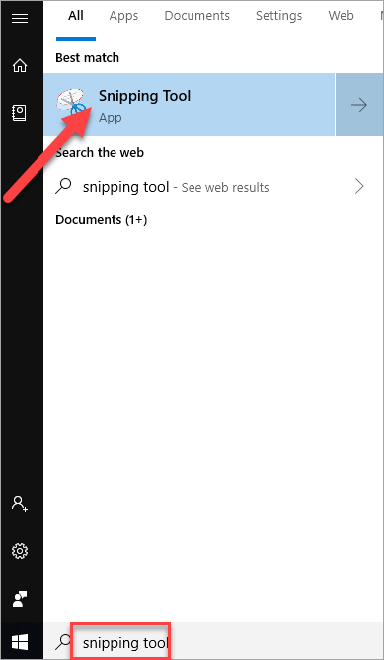Open the hamburger menu in sidebar
Screen dimensions: 384x660
click(x=20, y=18)
